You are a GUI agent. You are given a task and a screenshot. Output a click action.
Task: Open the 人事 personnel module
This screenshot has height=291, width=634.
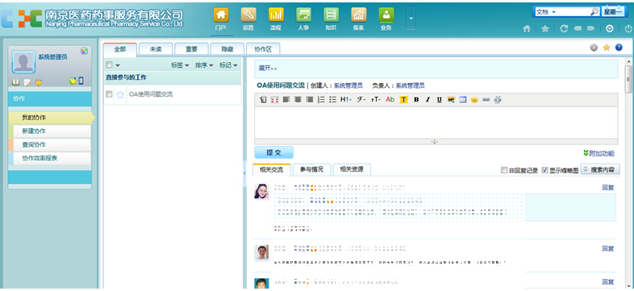pos(302,19)
